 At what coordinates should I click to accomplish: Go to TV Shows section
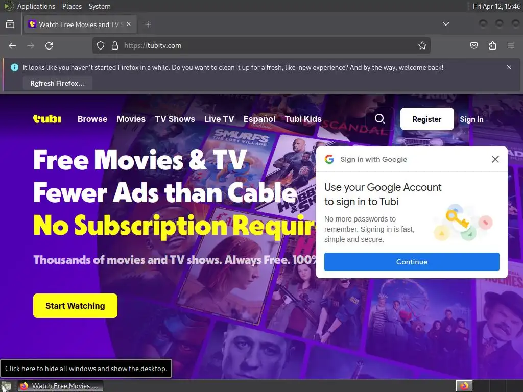175,119
